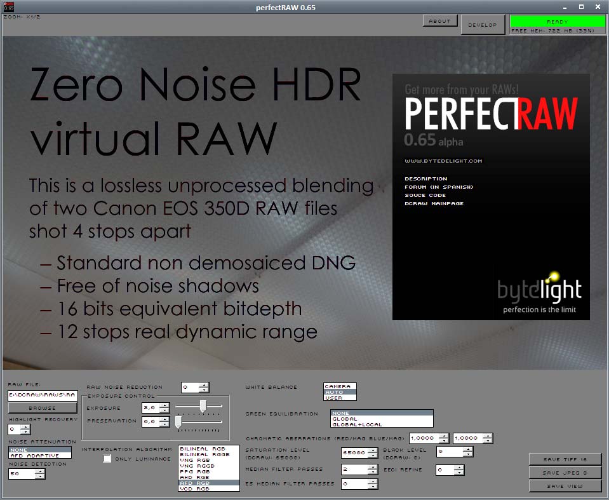Decrease Preservation value with down arrow

tap(164, 424)
